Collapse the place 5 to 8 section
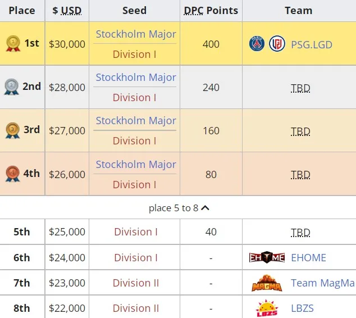356x318 pixels. pyautogui.click(x=179, y=208)
